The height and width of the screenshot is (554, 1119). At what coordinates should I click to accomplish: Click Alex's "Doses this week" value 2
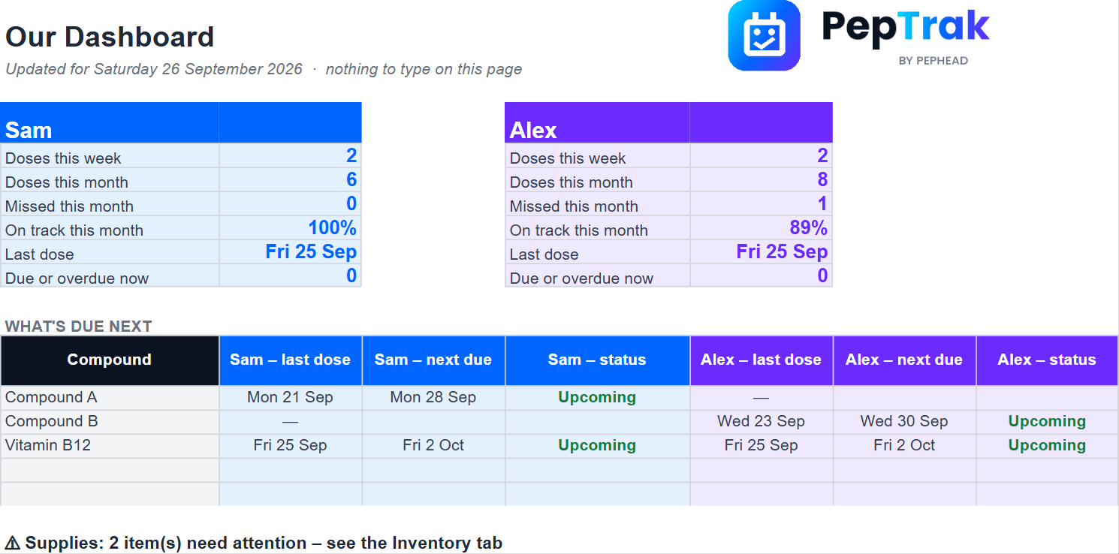click(x=822, y=156)
